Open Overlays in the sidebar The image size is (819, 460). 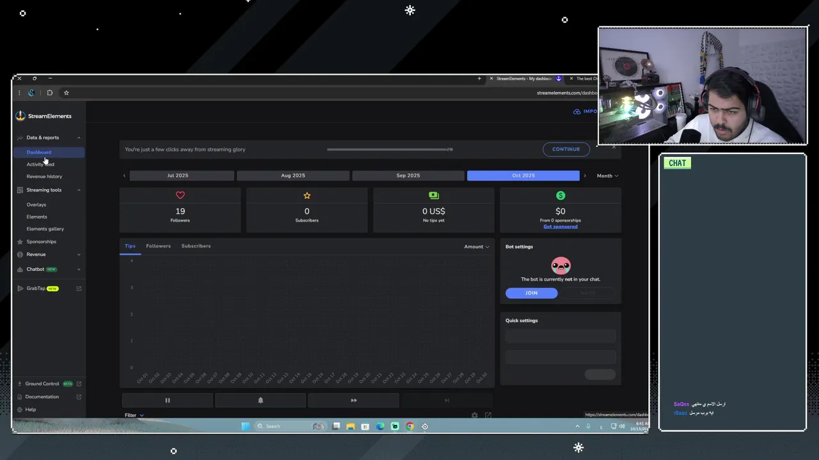point(36,204)
